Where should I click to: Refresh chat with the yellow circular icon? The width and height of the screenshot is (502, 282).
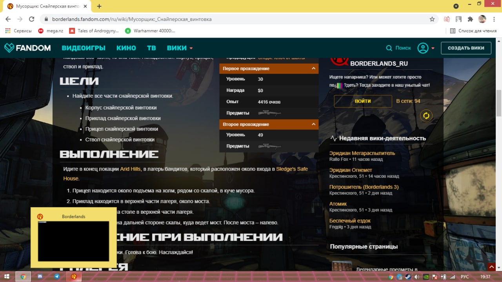(x=426, y=116)
